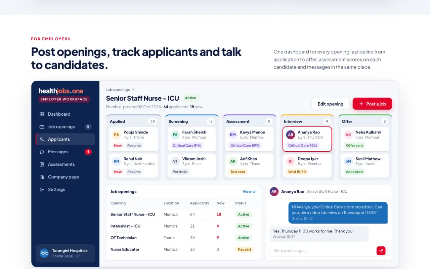
Task: Go to Messages in the sidebar
Action: coord(65,152)
